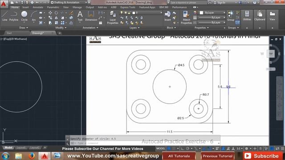The width and height of the screenshot is (285, 160).
Task: Click the Rotate tool in Modify panel
Action: (x=57, y=13)
